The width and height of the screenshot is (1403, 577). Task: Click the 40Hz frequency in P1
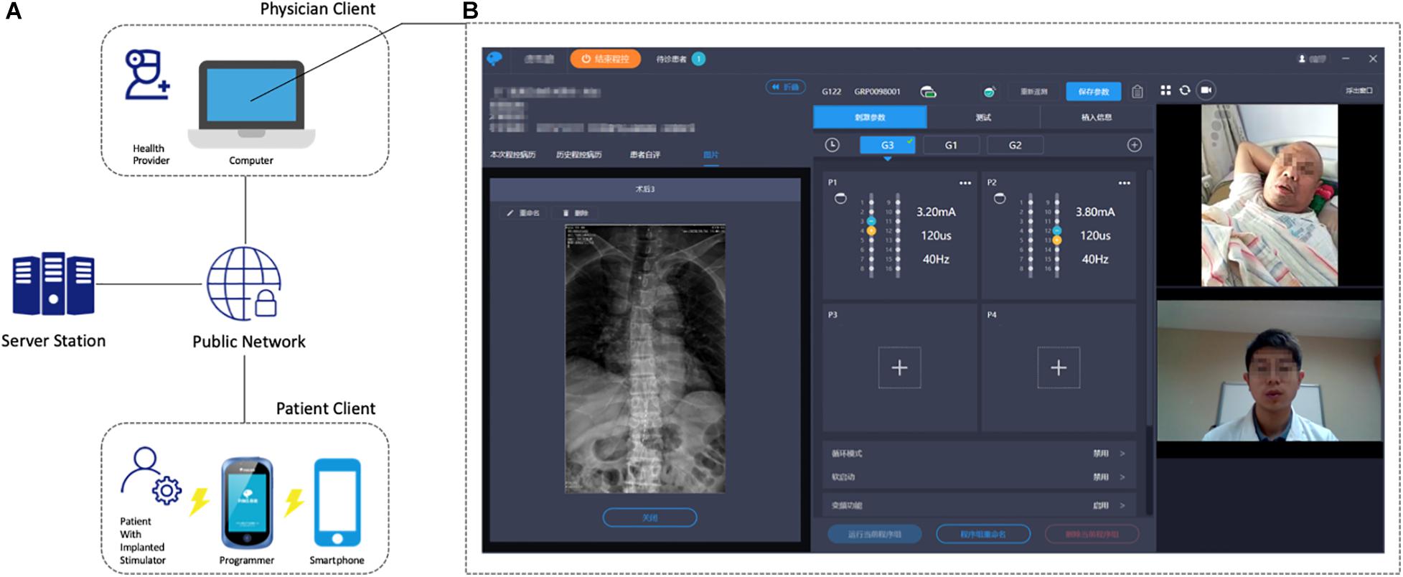tap(936, 259)
